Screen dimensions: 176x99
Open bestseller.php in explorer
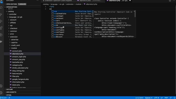[18, 62]
